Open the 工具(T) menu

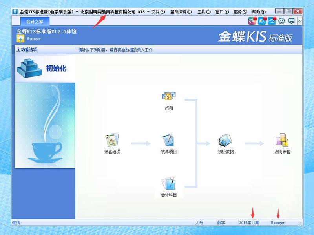tap(204, 12)
